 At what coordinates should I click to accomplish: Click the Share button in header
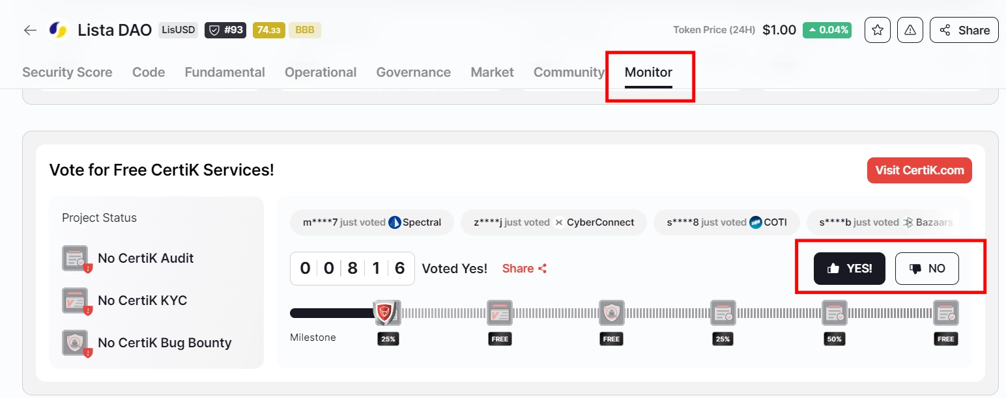tap(964, 30)
